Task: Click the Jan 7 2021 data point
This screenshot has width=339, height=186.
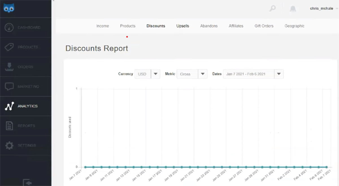Action: (85, 167)
